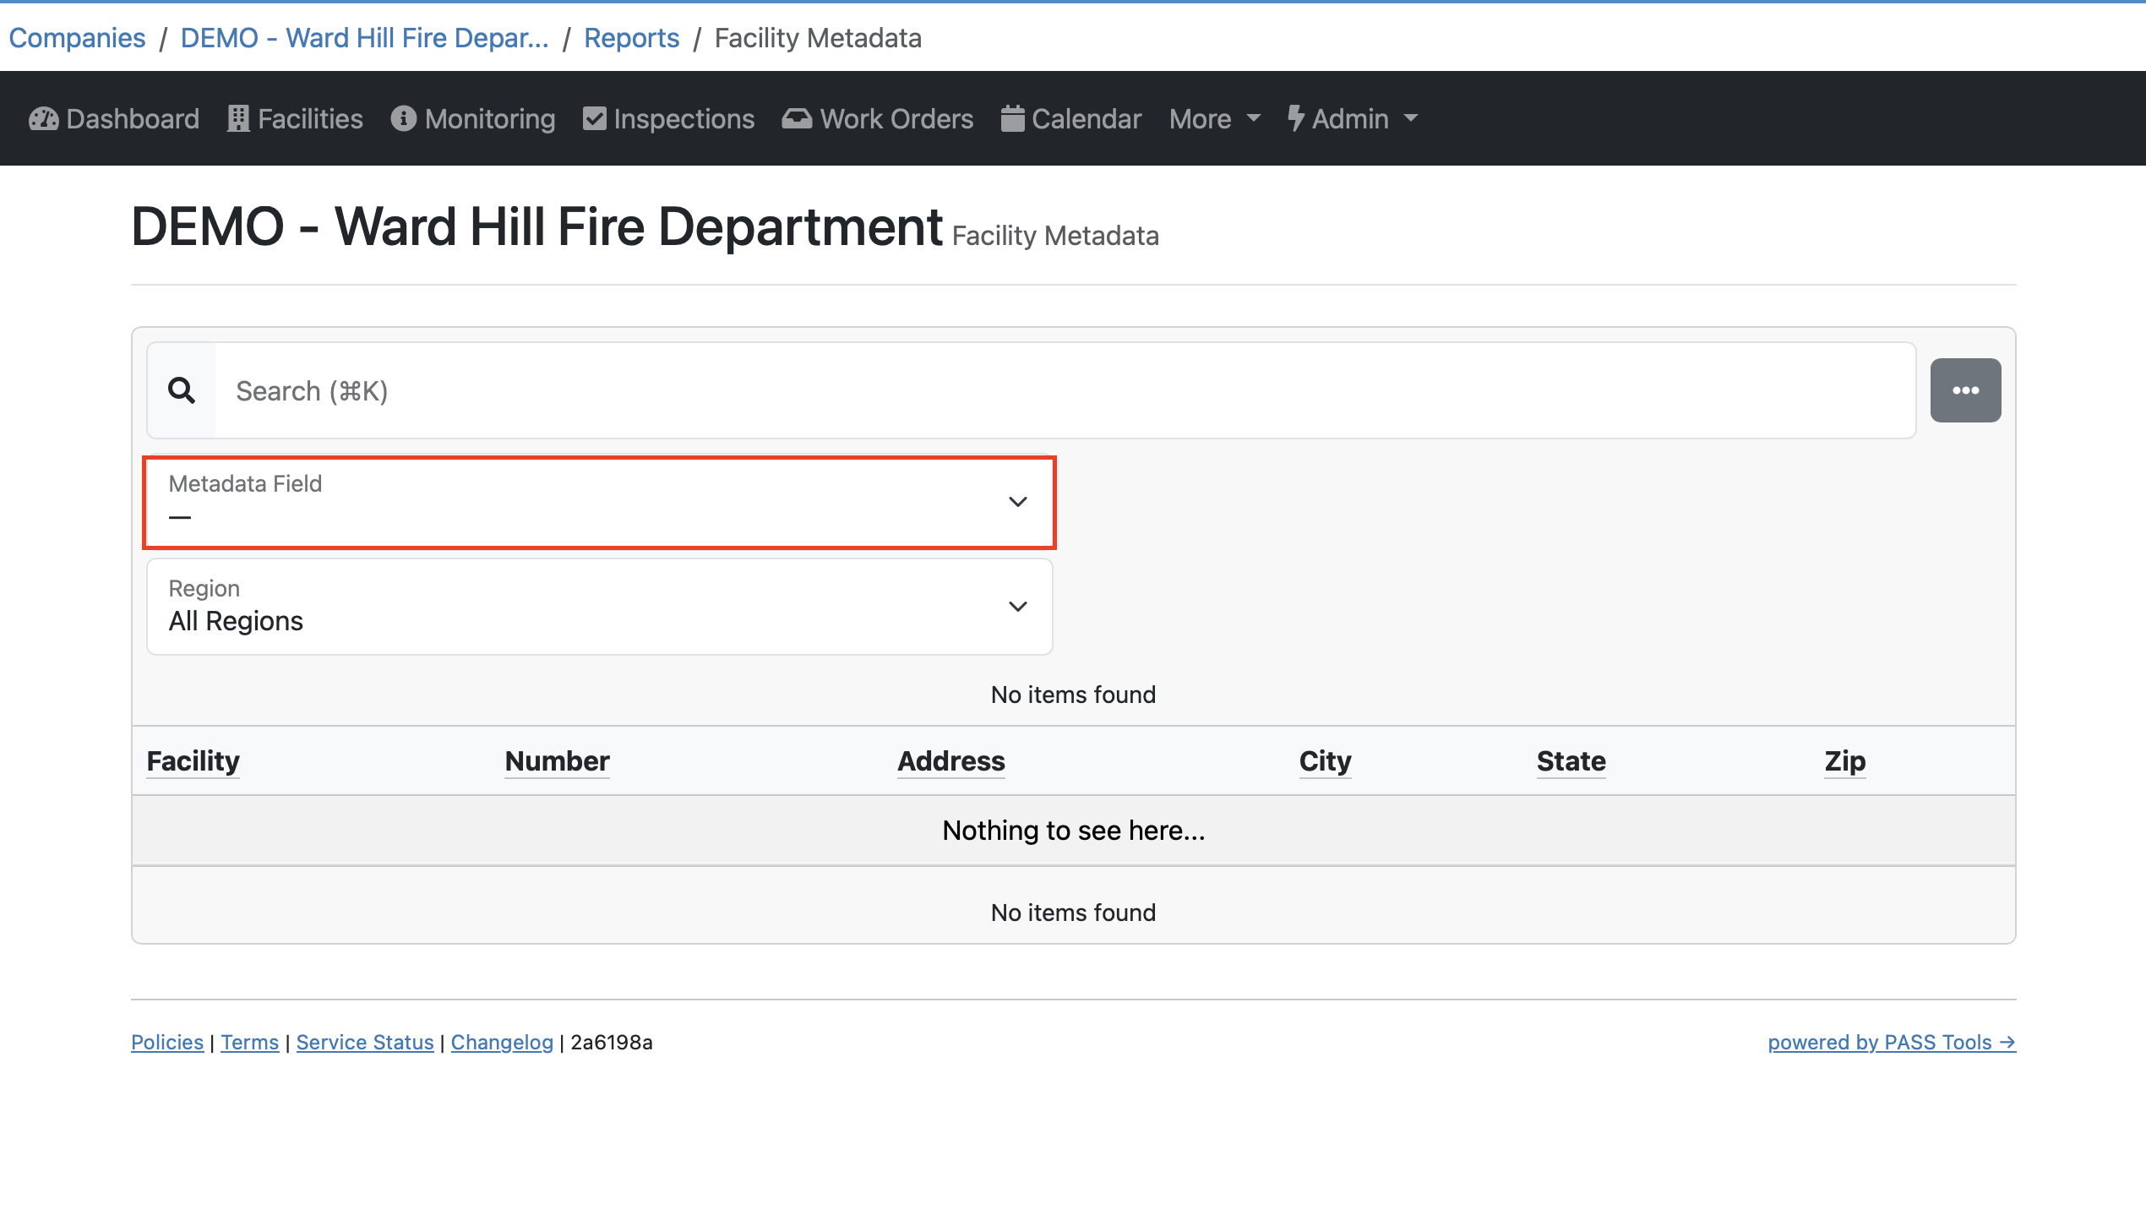The image size is (2146, 1215).
Task: Click the Monitoring info circle icon
Action: 403,119
